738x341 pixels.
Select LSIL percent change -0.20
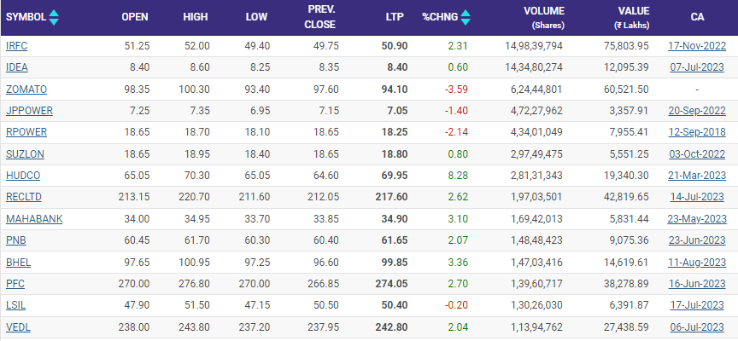pos(456,305)
